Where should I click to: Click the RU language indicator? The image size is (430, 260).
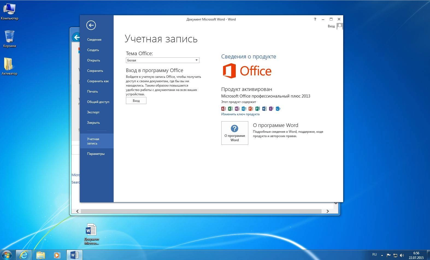click(x=375, y=255)
